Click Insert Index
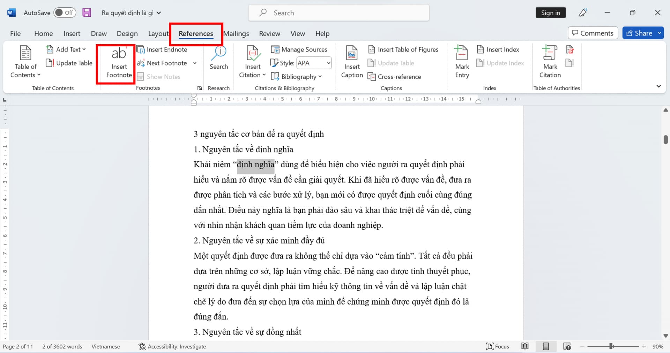 tap(498, 49)
